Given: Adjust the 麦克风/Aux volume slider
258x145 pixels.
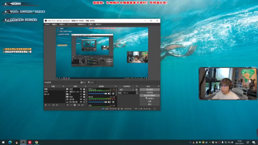Looking at the screenshot, I should (98, 93).
